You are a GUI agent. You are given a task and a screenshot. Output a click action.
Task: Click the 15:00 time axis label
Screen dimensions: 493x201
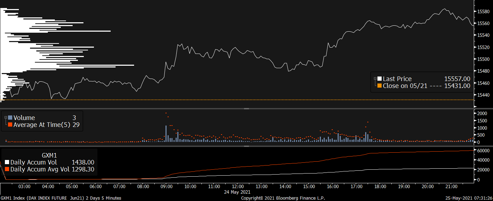309,187
